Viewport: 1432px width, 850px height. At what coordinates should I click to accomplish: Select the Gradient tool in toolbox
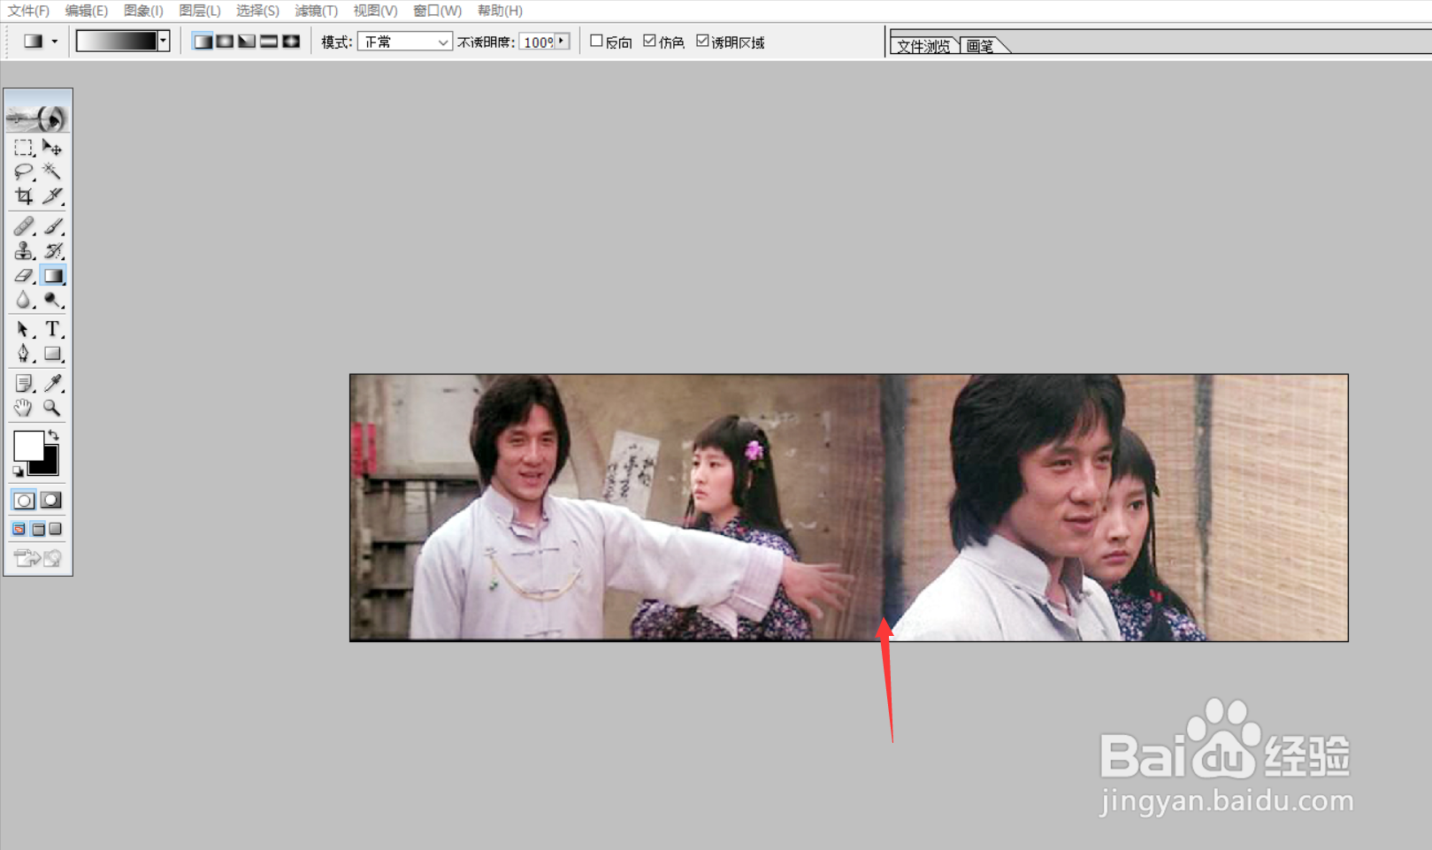coord(52,276)
